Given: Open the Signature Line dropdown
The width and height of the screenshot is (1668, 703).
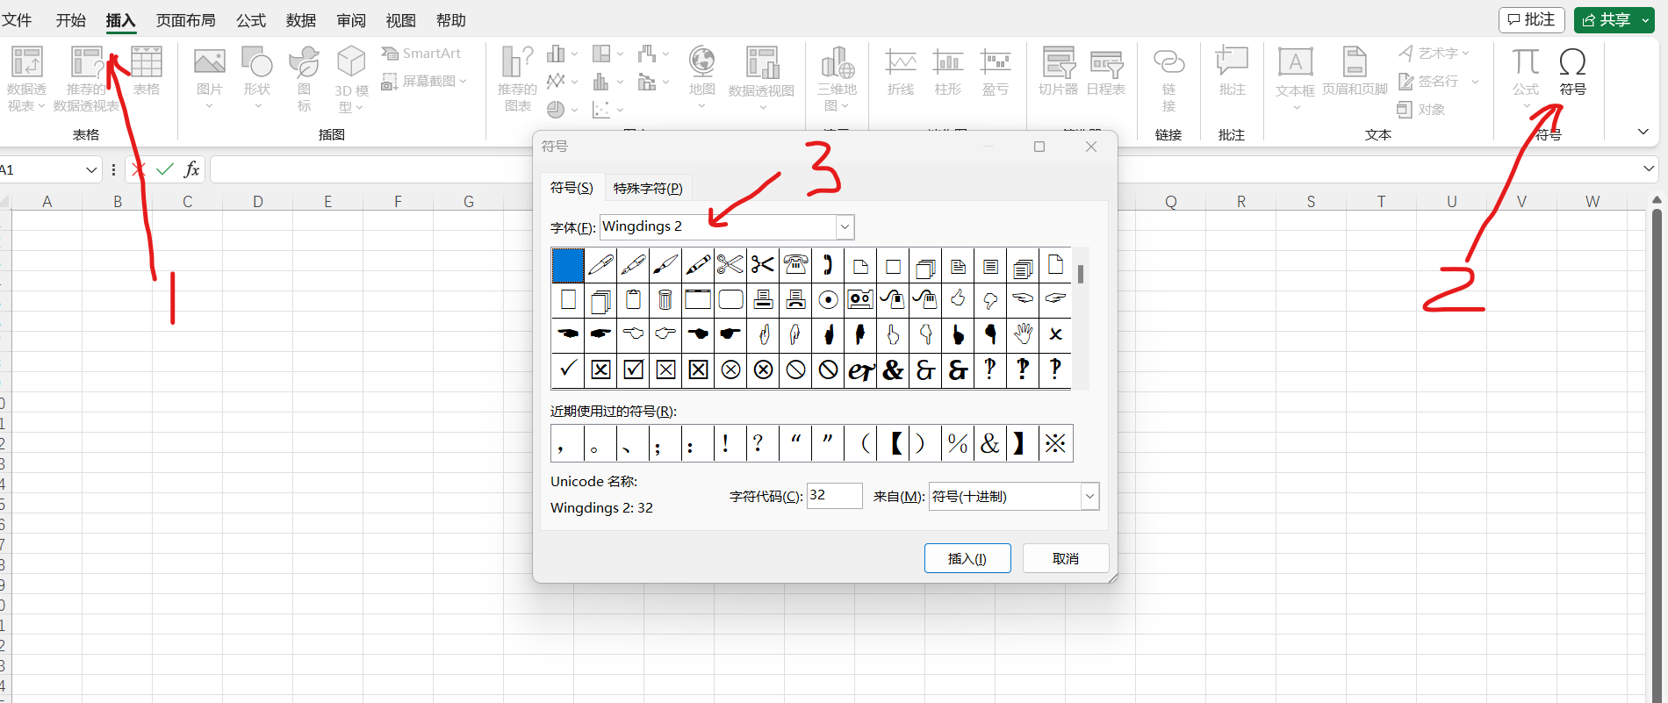Looking at the screenshot, I should pyautogui.click(x=1475, y=82).
